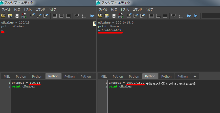Show History only icon in left window
This screenshot has width=220, height=113.
(x=55, y=16)
